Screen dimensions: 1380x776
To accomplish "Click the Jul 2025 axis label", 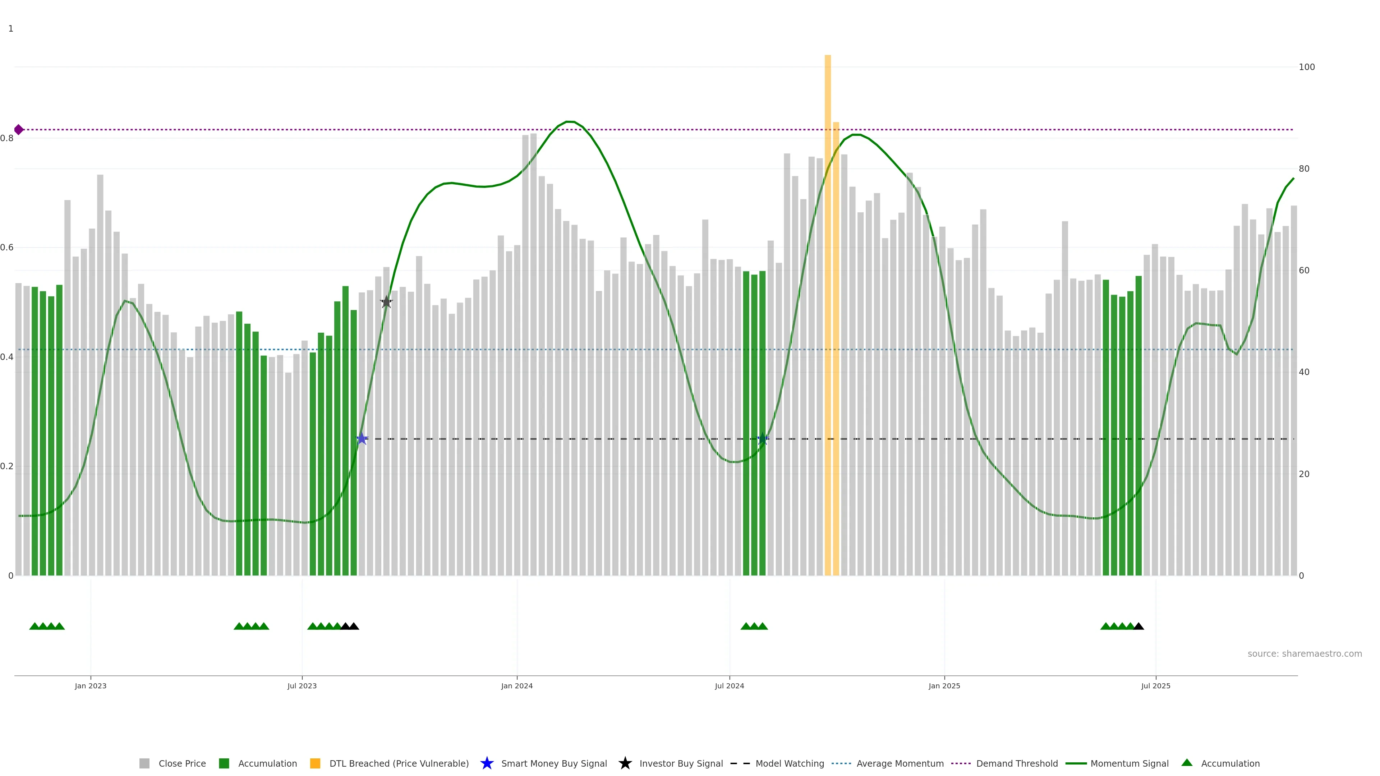I will point(1155,686).
